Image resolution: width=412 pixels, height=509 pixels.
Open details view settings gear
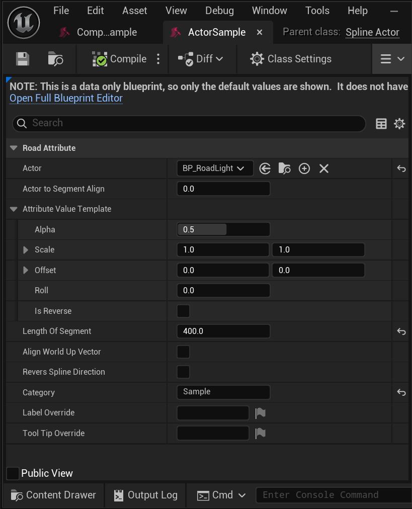(399, 124)
